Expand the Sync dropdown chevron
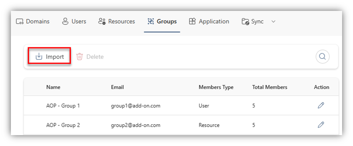 (x=273, y=21)
